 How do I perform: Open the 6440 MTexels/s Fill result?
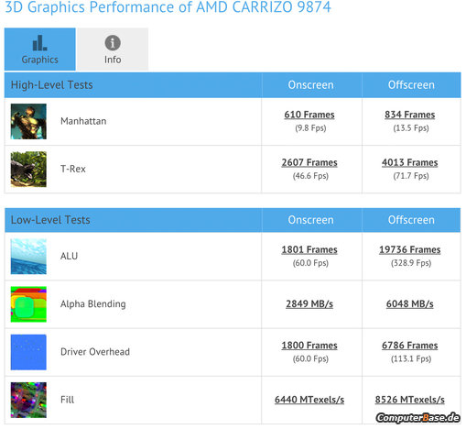[309, 400]
